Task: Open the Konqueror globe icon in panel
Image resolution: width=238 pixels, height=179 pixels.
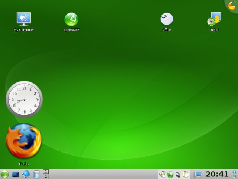Action: pos(26,174)
